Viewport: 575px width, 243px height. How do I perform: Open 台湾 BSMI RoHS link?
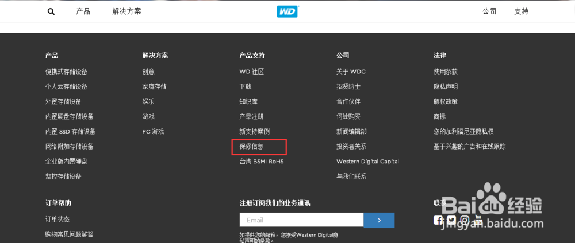[x=262, y=162]
